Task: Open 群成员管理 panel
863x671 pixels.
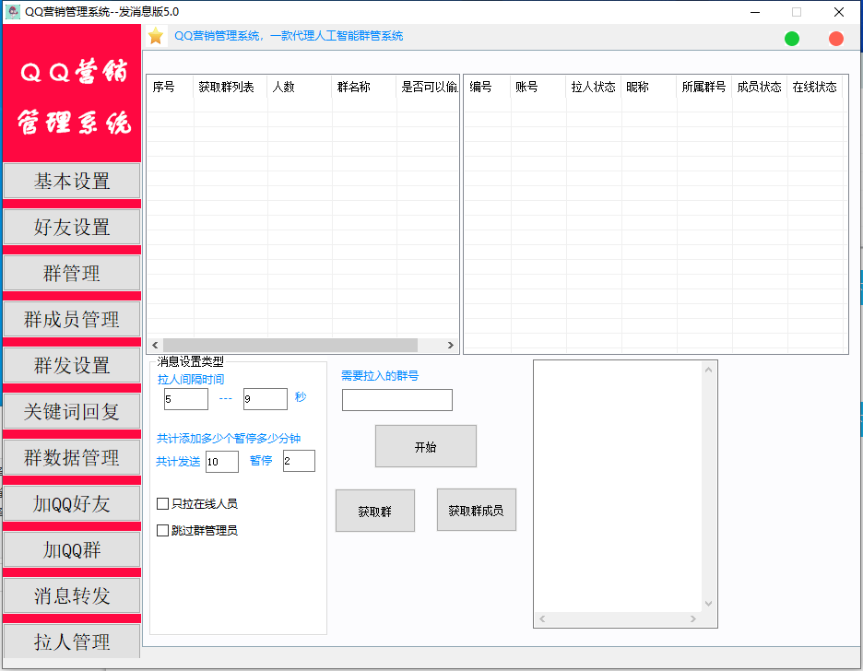Action: pos(72,319)
